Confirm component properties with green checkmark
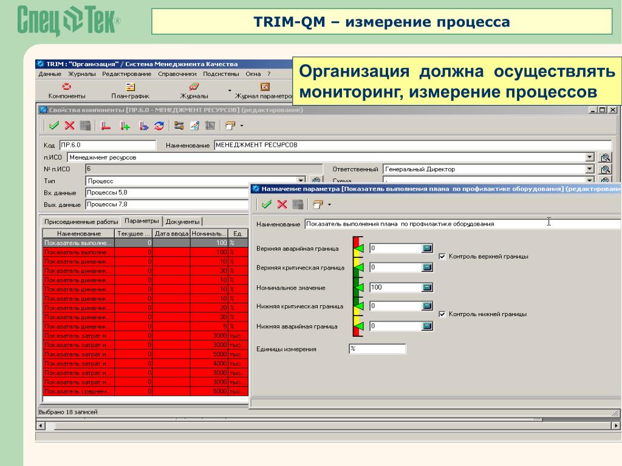The image size is (622, 466). coord(54,126)
